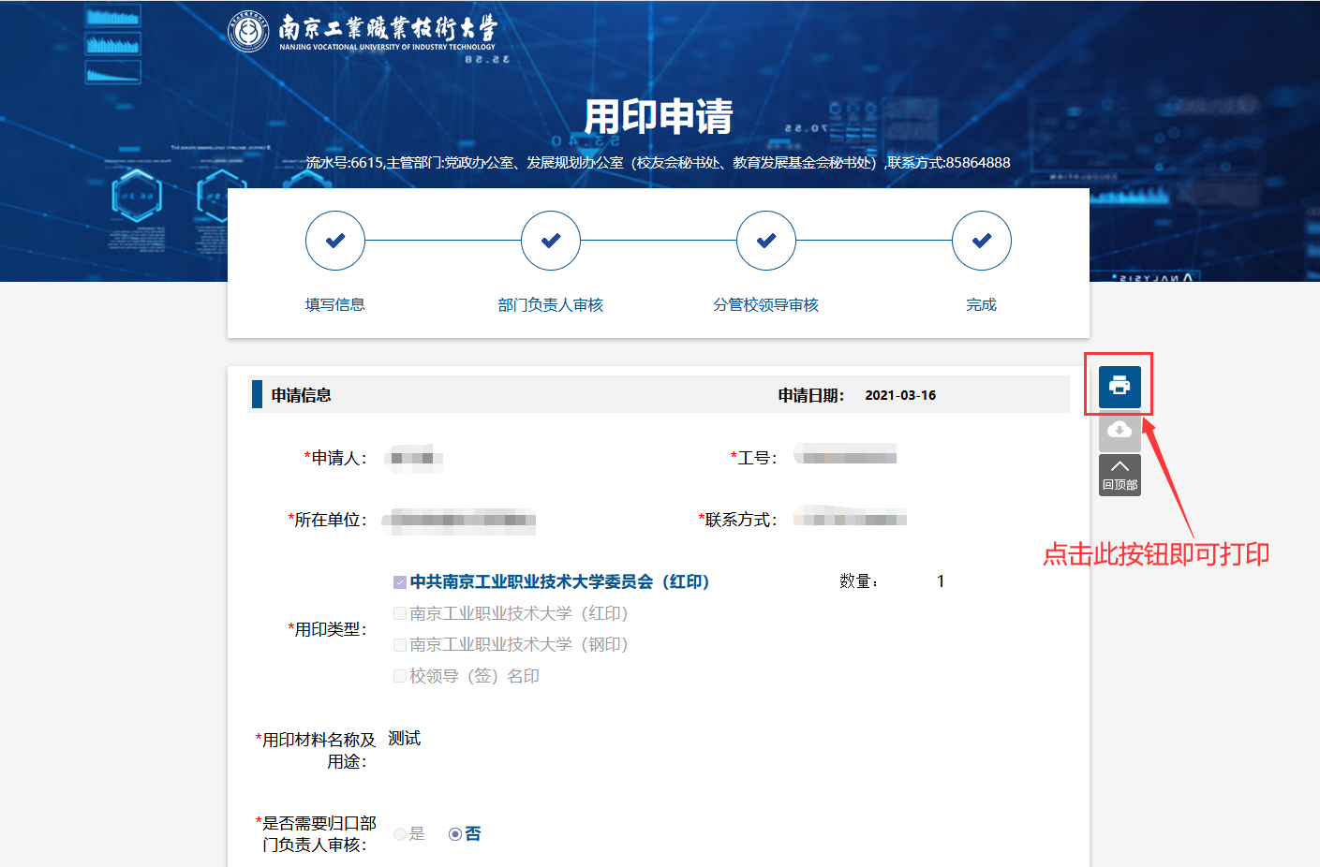Check the 南京工业职业技术大学（红印）option
The image size is (1320, 867).
tap(400, 613)
